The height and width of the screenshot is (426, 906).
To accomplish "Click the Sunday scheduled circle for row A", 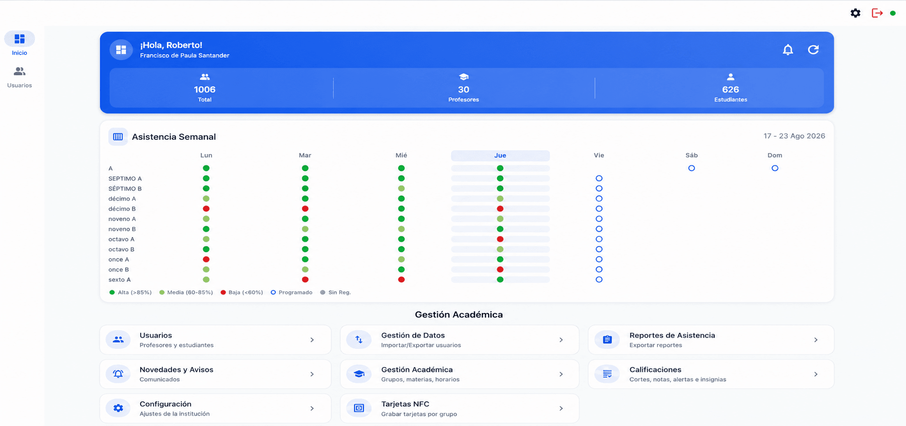I will pos(775,168).
